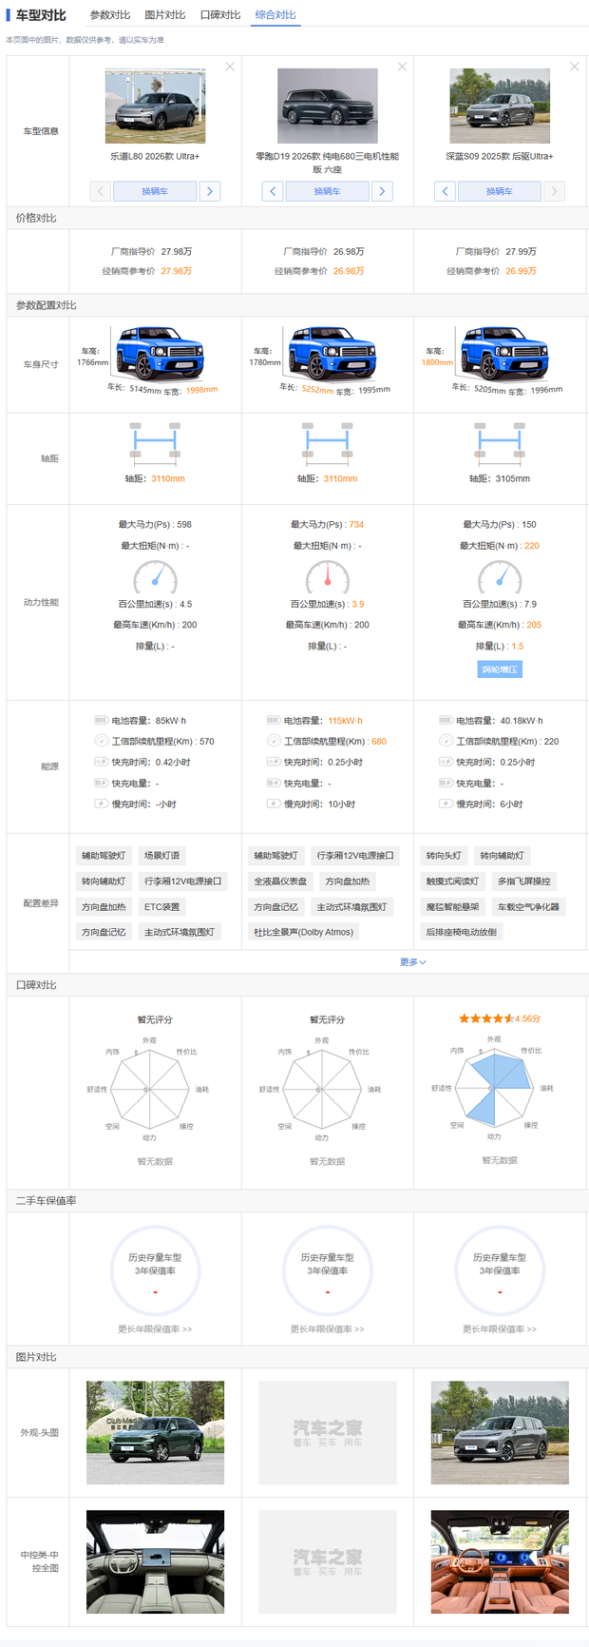Select the 综合对比 tab

[x=275, y=15]
